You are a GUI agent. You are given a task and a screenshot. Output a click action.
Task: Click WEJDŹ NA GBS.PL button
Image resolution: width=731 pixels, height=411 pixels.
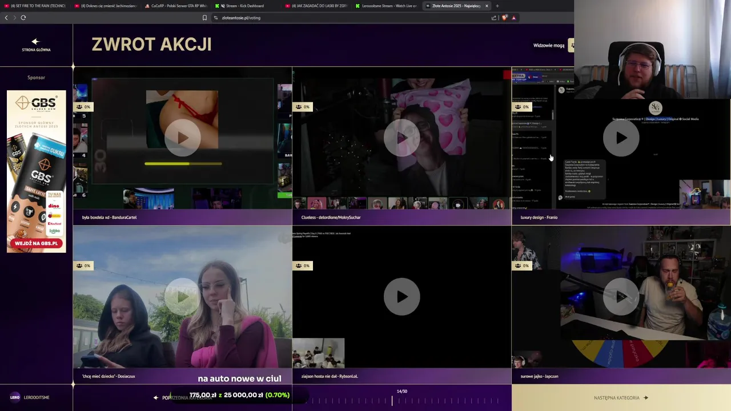coord(36,243)
